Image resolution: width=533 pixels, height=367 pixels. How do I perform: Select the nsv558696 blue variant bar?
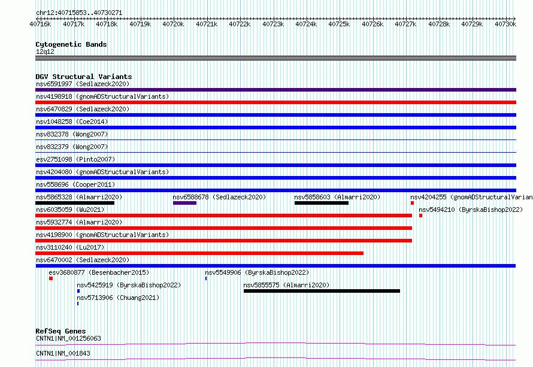tap(275, 190)
